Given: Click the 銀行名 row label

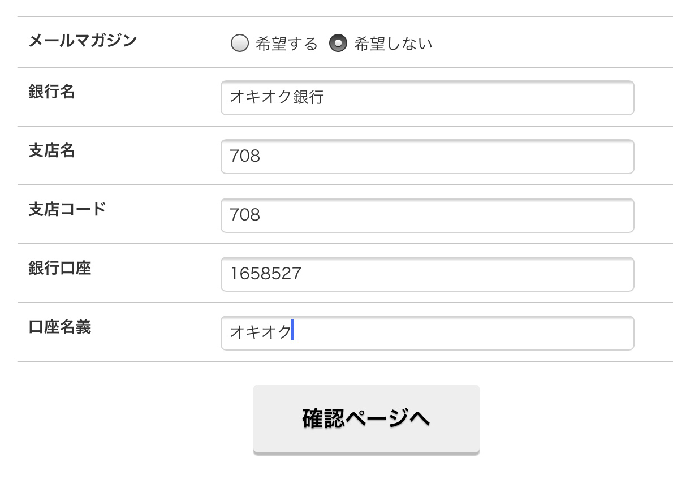Looking at the screenshot, I should tap(51, 92).
